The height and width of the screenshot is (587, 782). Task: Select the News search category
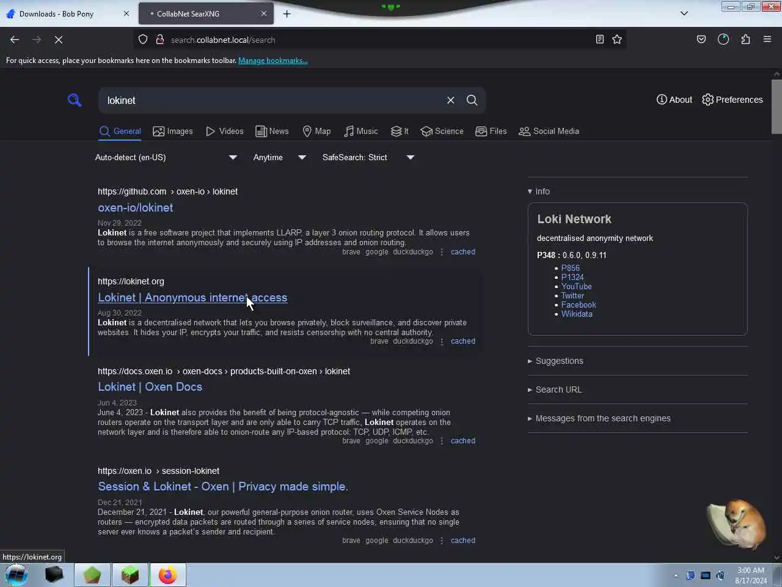point(272,131)
